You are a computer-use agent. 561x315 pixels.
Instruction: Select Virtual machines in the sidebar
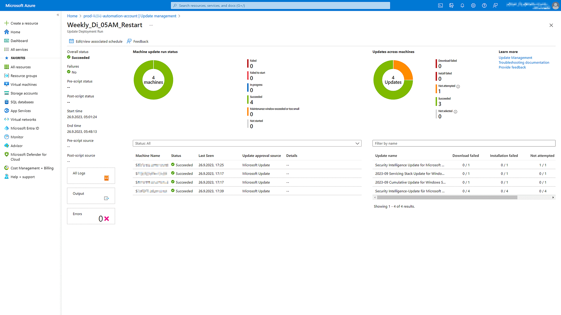23,84
